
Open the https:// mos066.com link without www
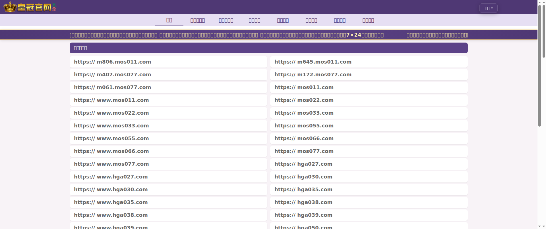click(x=369, y=138)
